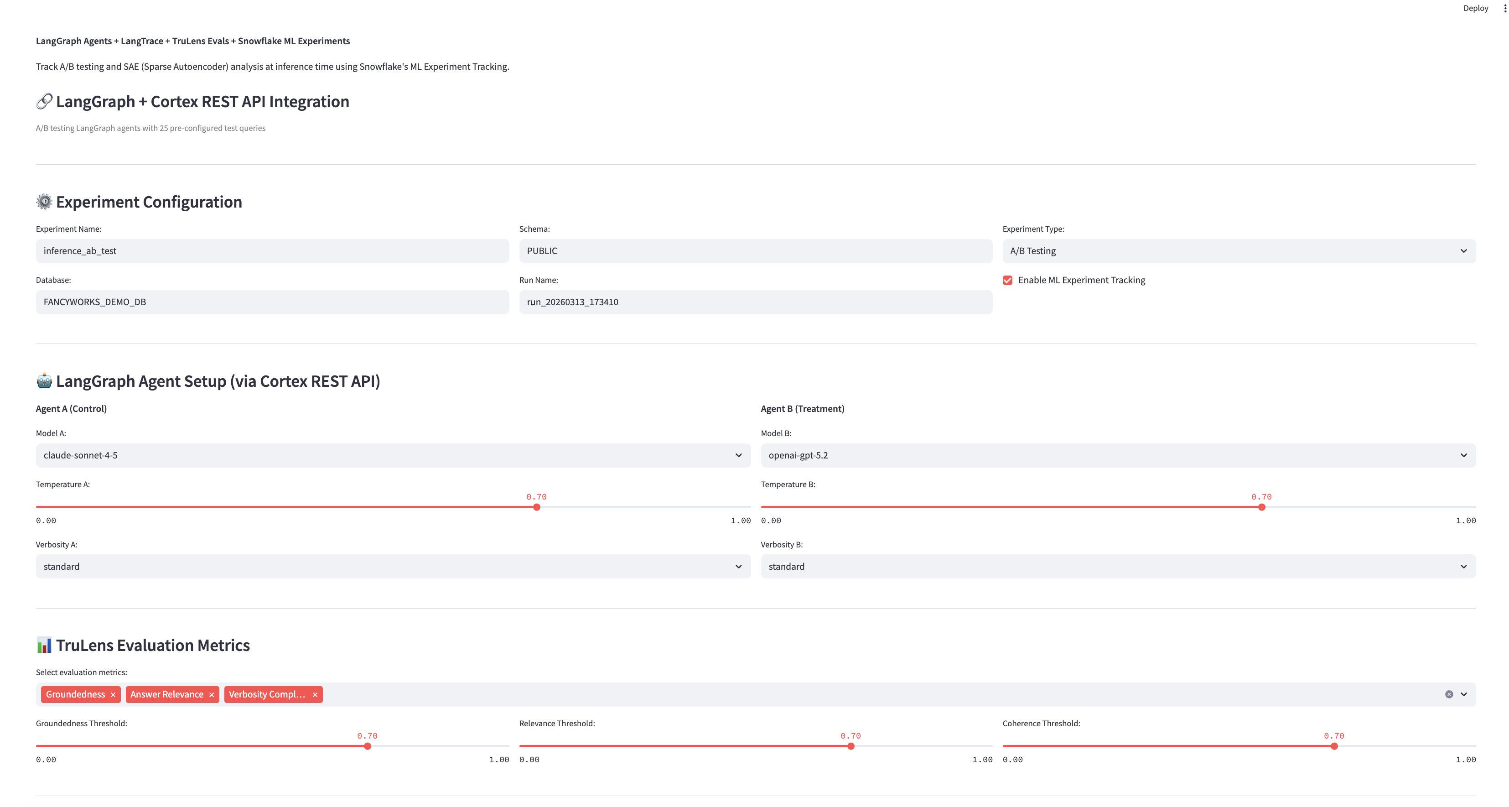Screen dimensions: 1509x807
Task: Click Temperature A slider handle
Action: pyautogui.click(x=537, y=507)
